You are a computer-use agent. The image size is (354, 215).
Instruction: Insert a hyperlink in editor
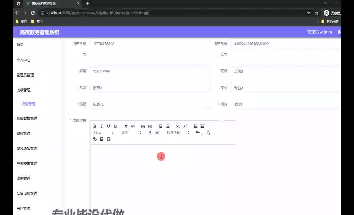tap(95, 139)
